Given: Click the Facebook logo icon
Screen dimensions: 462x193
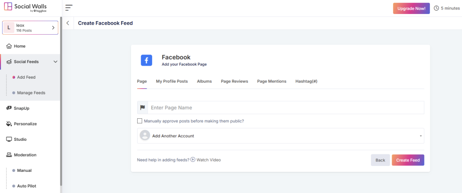Looking at the screenshot, I should point(146,60).
